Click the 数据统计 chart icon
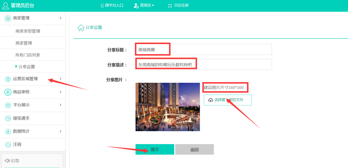The height and width of the screenshot is (168, 348). click(8, 131)
